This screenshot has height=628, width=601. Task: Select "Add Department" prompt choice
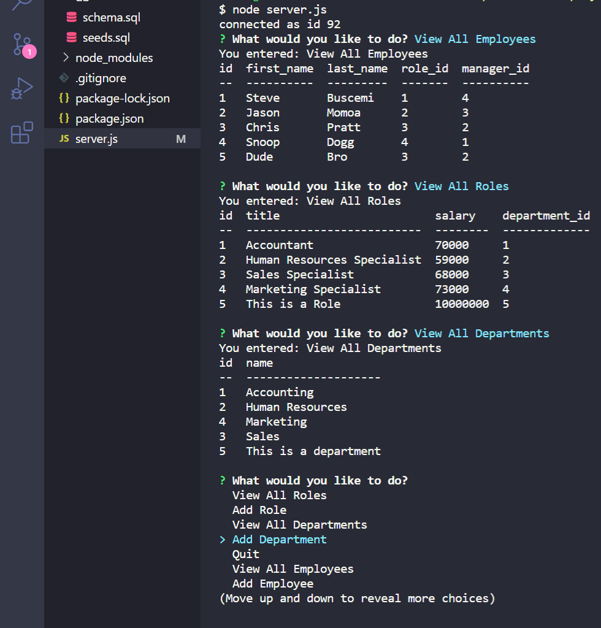pyautogui.click(x=279, y=540)
